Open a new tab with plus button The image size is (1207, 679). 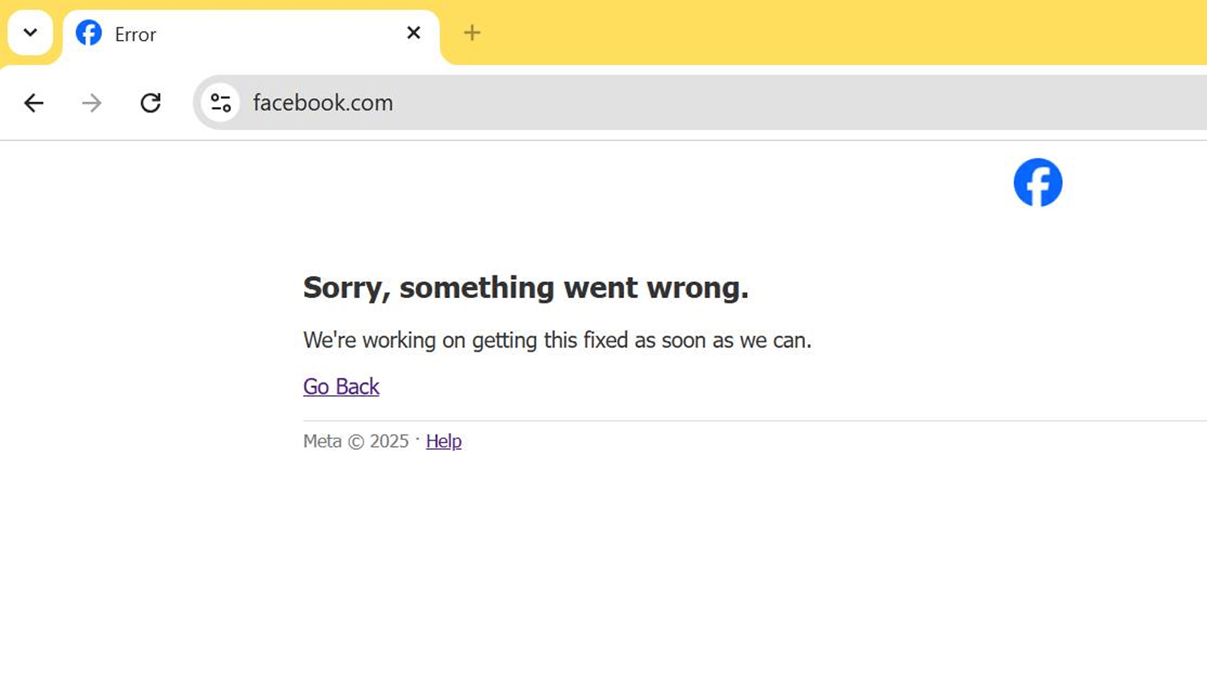point(471,32)
